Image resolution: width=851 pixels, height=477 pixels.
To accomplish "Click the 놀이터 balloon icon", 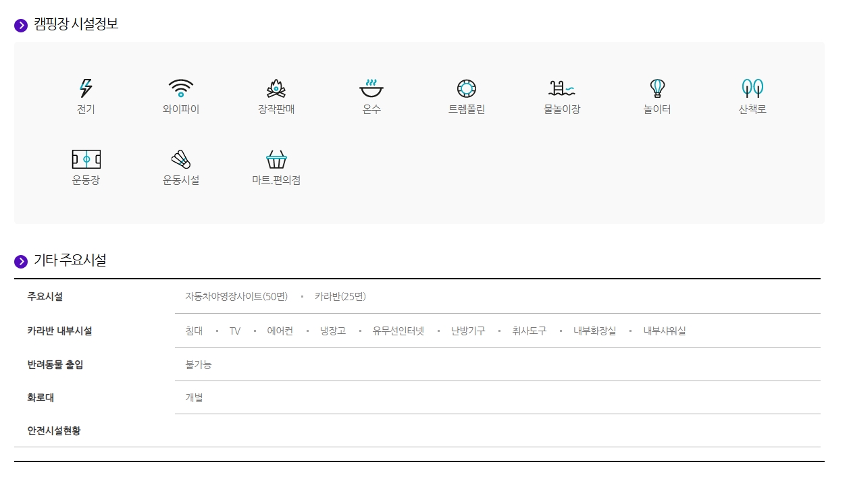I will (x=657, y=88).
